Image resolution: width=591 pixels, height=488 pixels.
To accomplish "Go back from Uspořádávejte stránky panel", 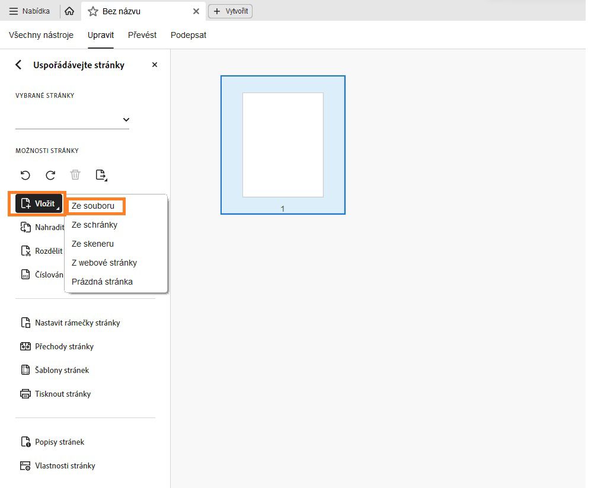I will [18, 65].
